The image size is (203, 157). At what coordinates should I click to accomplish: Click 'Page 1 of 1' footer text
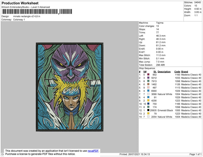coord(195,154)
